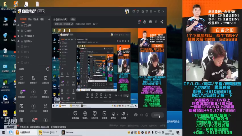
Task: Hide the 截屏 1 source with eye icon
Action: click(x=18, y=31)
